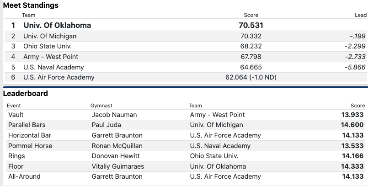Click Army - West Point standings entry
368x186 pixels.
(x=51, y=57)
